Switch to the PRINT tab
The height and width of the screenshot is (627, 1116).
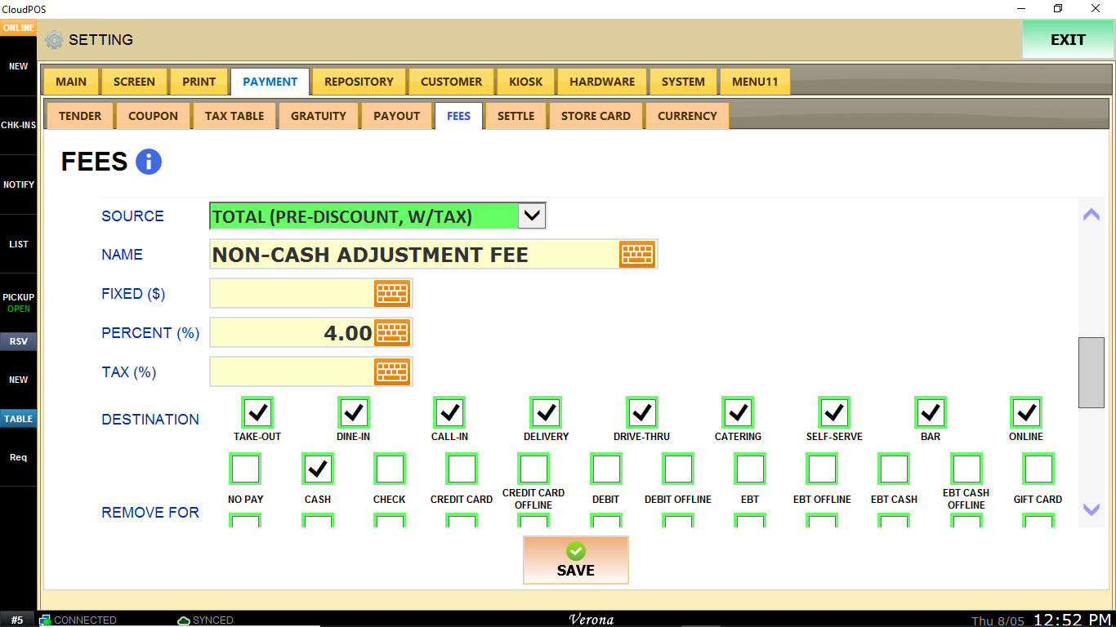click(199, 82)
